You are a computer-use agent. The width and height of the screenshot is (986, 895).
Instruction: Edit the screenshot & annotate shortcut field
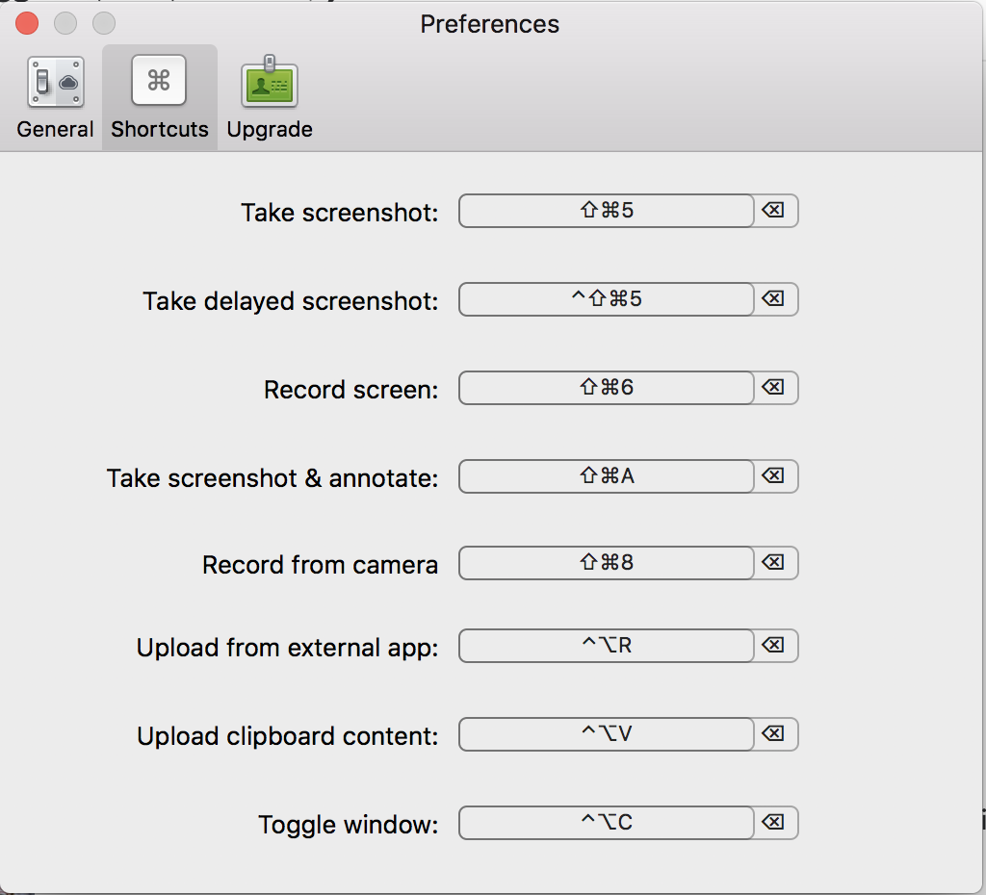tap(607, 476)
